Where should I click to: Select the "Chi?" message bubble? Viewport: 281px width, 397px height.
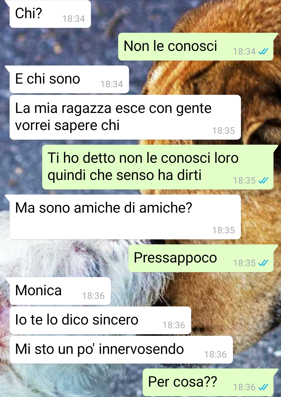click(x=50, y=14)
